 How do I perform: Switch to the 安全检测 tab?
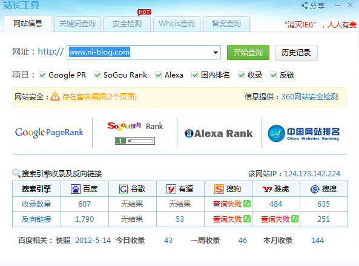point(127,24)
